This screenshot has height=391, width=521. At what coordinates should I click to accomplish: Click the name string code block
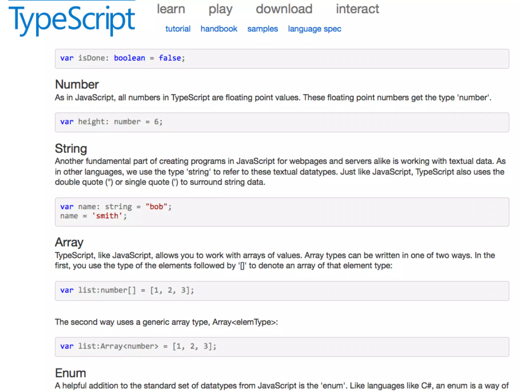282,212
